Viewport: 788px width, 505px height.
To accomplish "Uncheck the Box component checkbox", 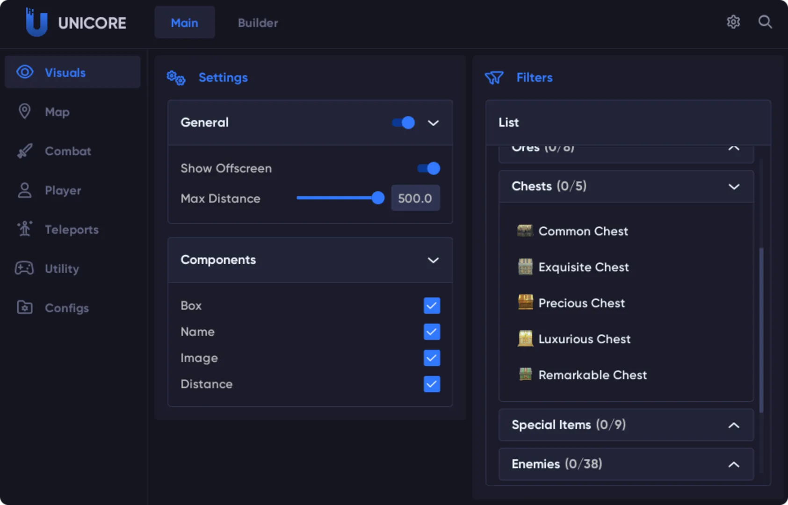I will click(431, 305).
